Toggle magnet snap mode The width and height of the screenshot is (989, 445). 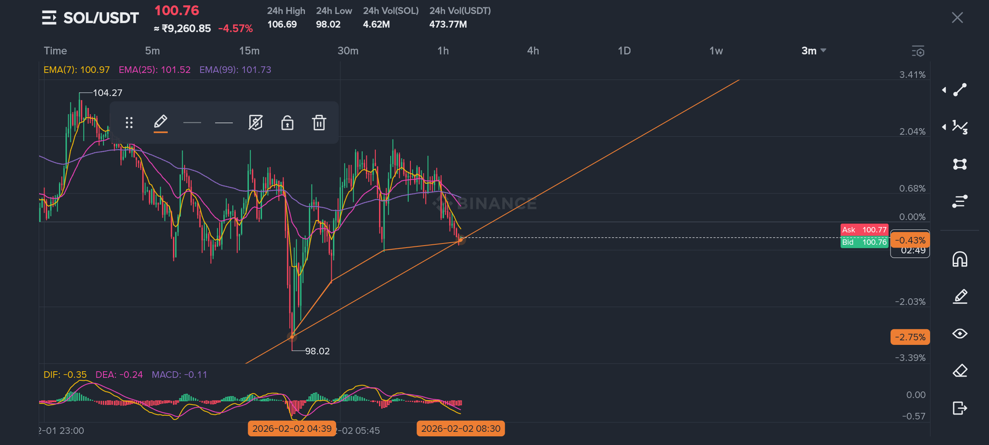click(960, 260)
